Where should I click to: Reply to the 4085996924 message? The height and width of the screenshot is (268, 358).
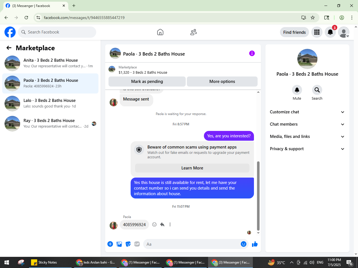(162, 224)
